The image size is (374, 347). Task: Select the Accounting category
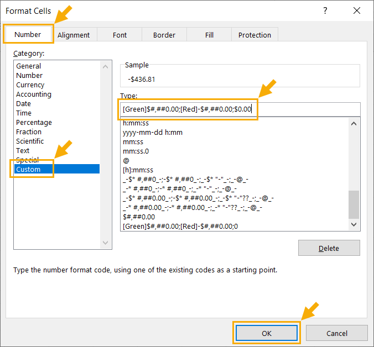[34, 94]
